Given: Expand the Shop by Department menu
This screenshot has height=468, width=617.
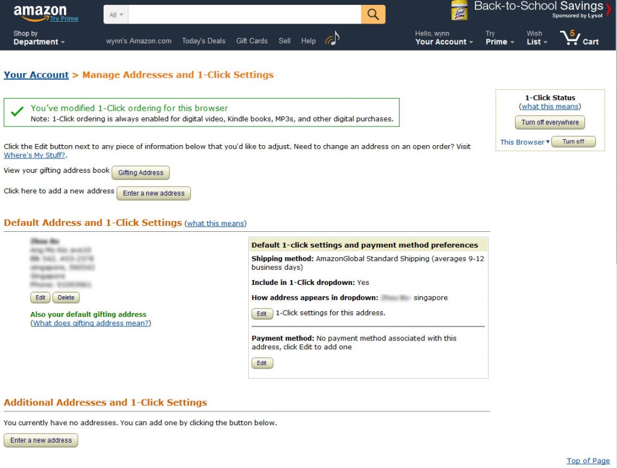Looking at the screenshot, I should [39, 38].
